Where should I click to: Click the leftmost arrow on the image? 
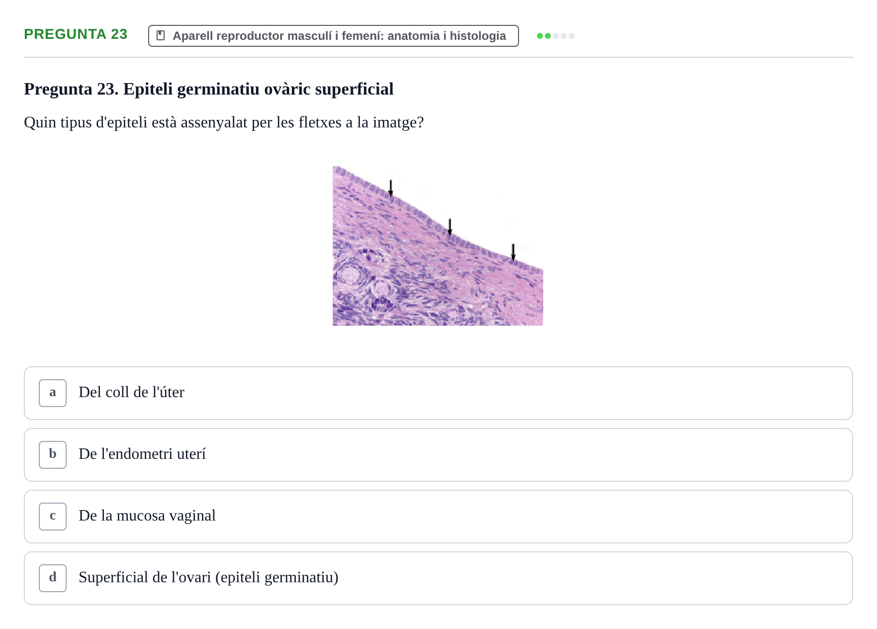click(391, 188)
